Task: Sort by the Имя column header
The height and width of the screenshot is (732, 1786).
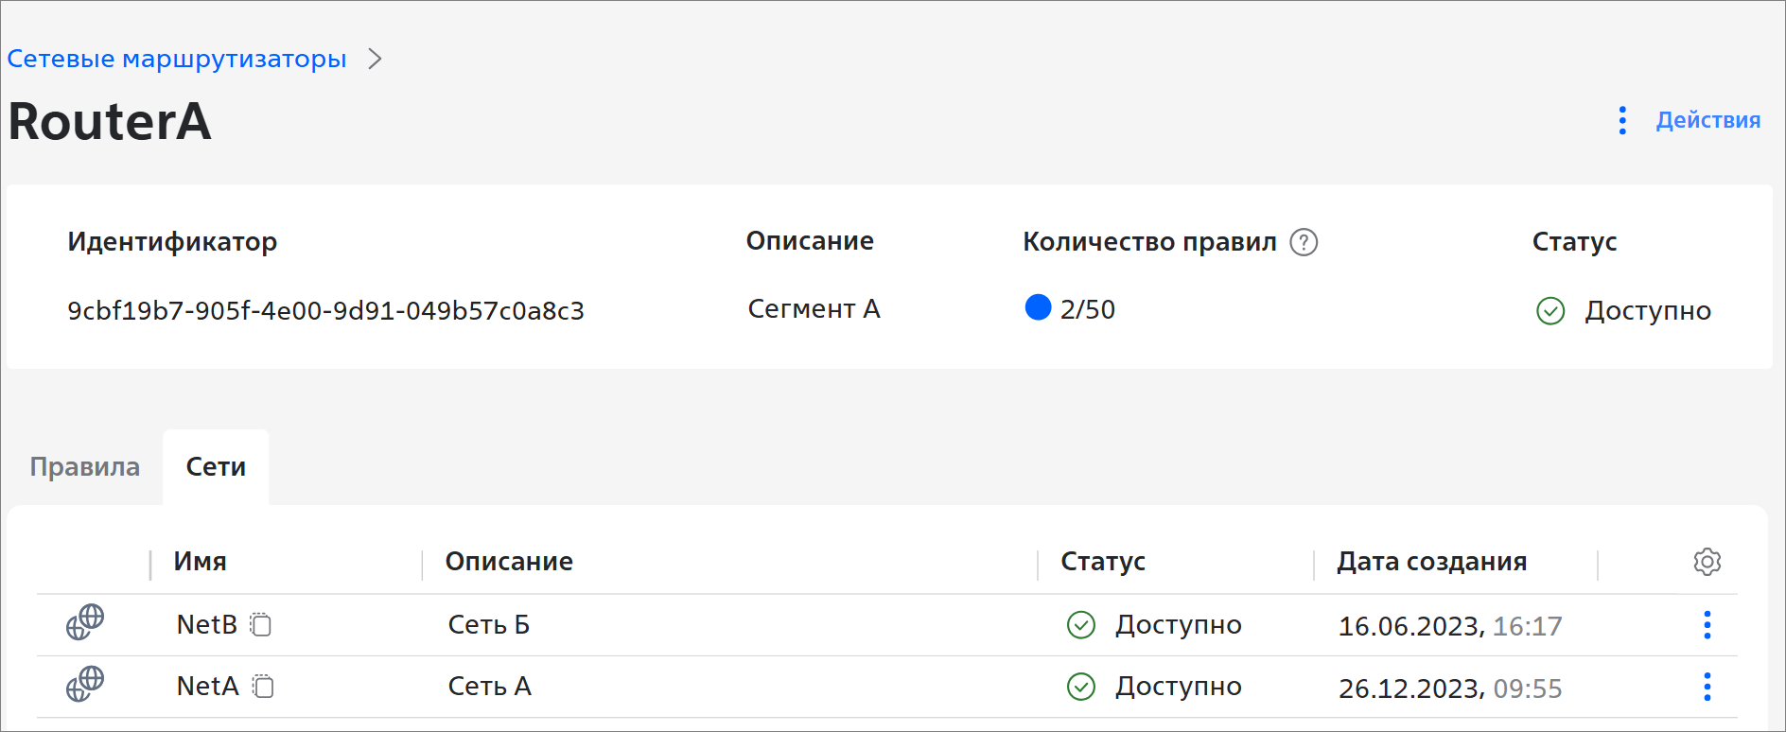Action: click(200, 562)
